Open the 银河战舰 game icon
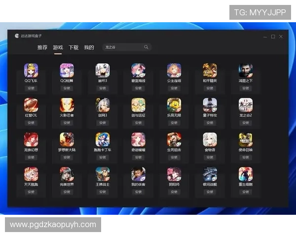The width and height of the screenshot is (296, 237). [210, 174]
